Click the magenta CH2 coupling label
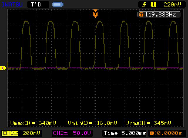Image resolution: width=188 pixels, height=138 pixels. click(x=61, y=133)
